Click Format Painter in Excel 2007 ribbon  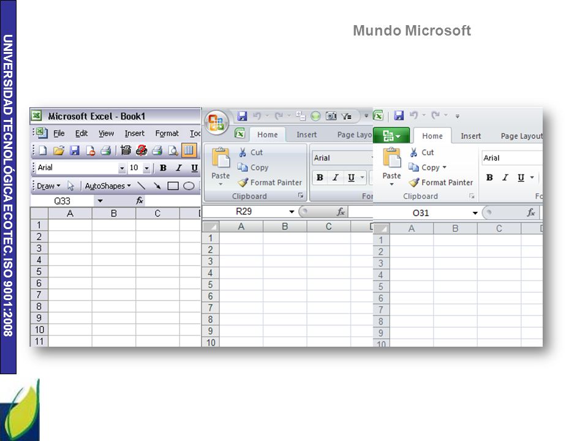pos(270,183)
